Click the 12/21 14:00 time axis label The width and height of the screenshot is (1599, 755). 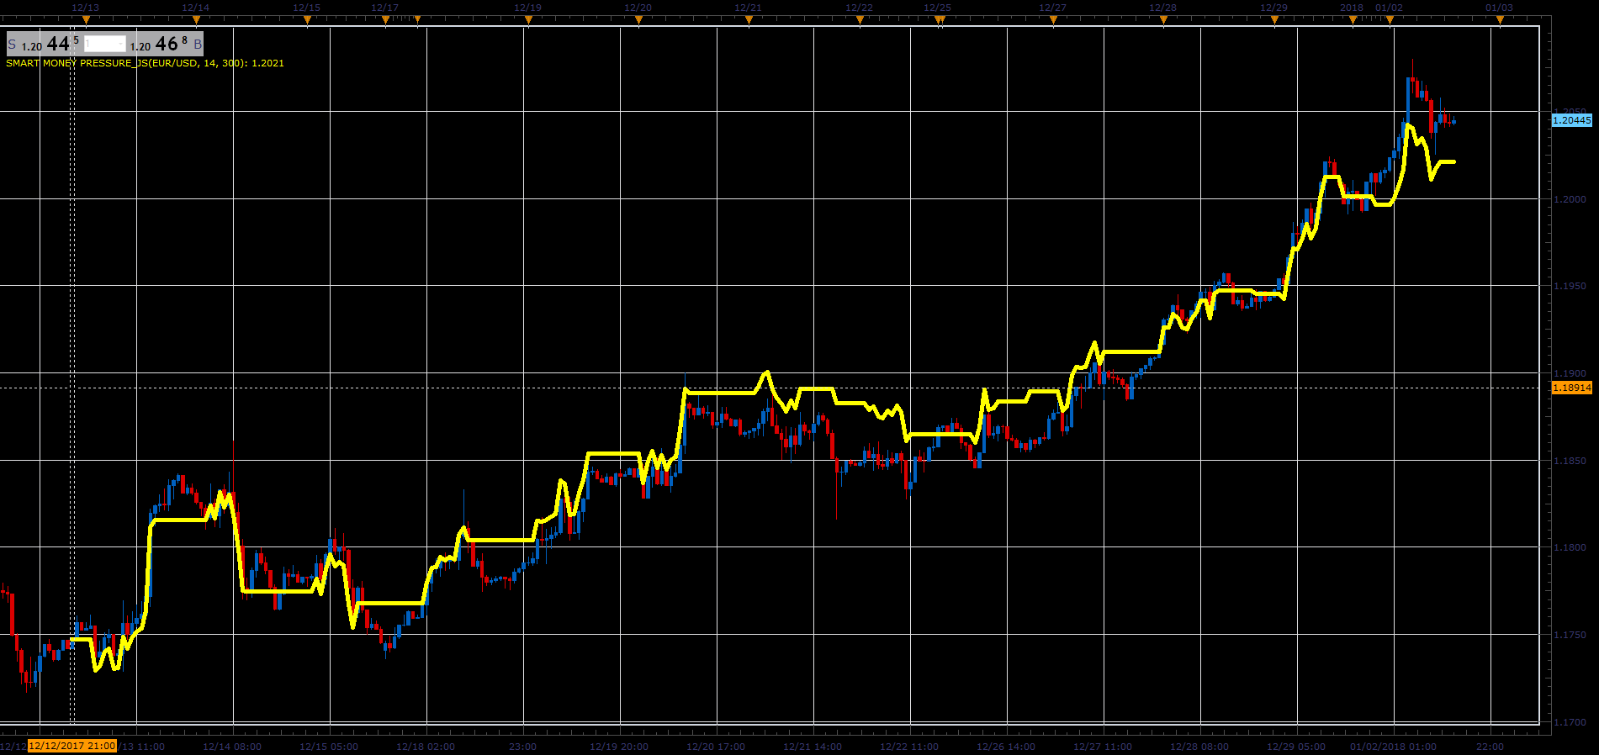(x=813, y=747)
